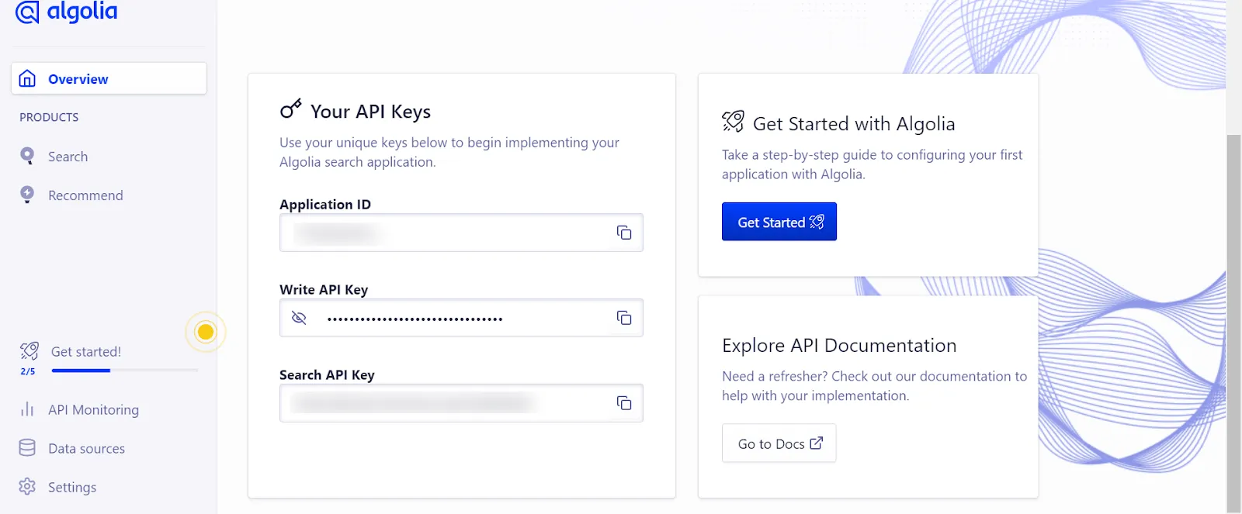Click the Data sources database icon

[x=27, y=448]
